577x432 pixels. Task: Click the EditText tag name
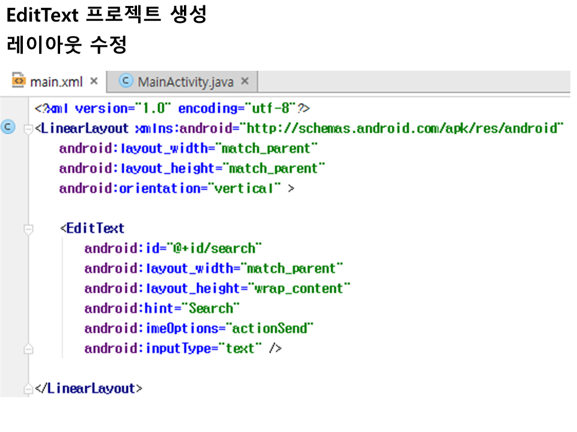tap(95, 229)
